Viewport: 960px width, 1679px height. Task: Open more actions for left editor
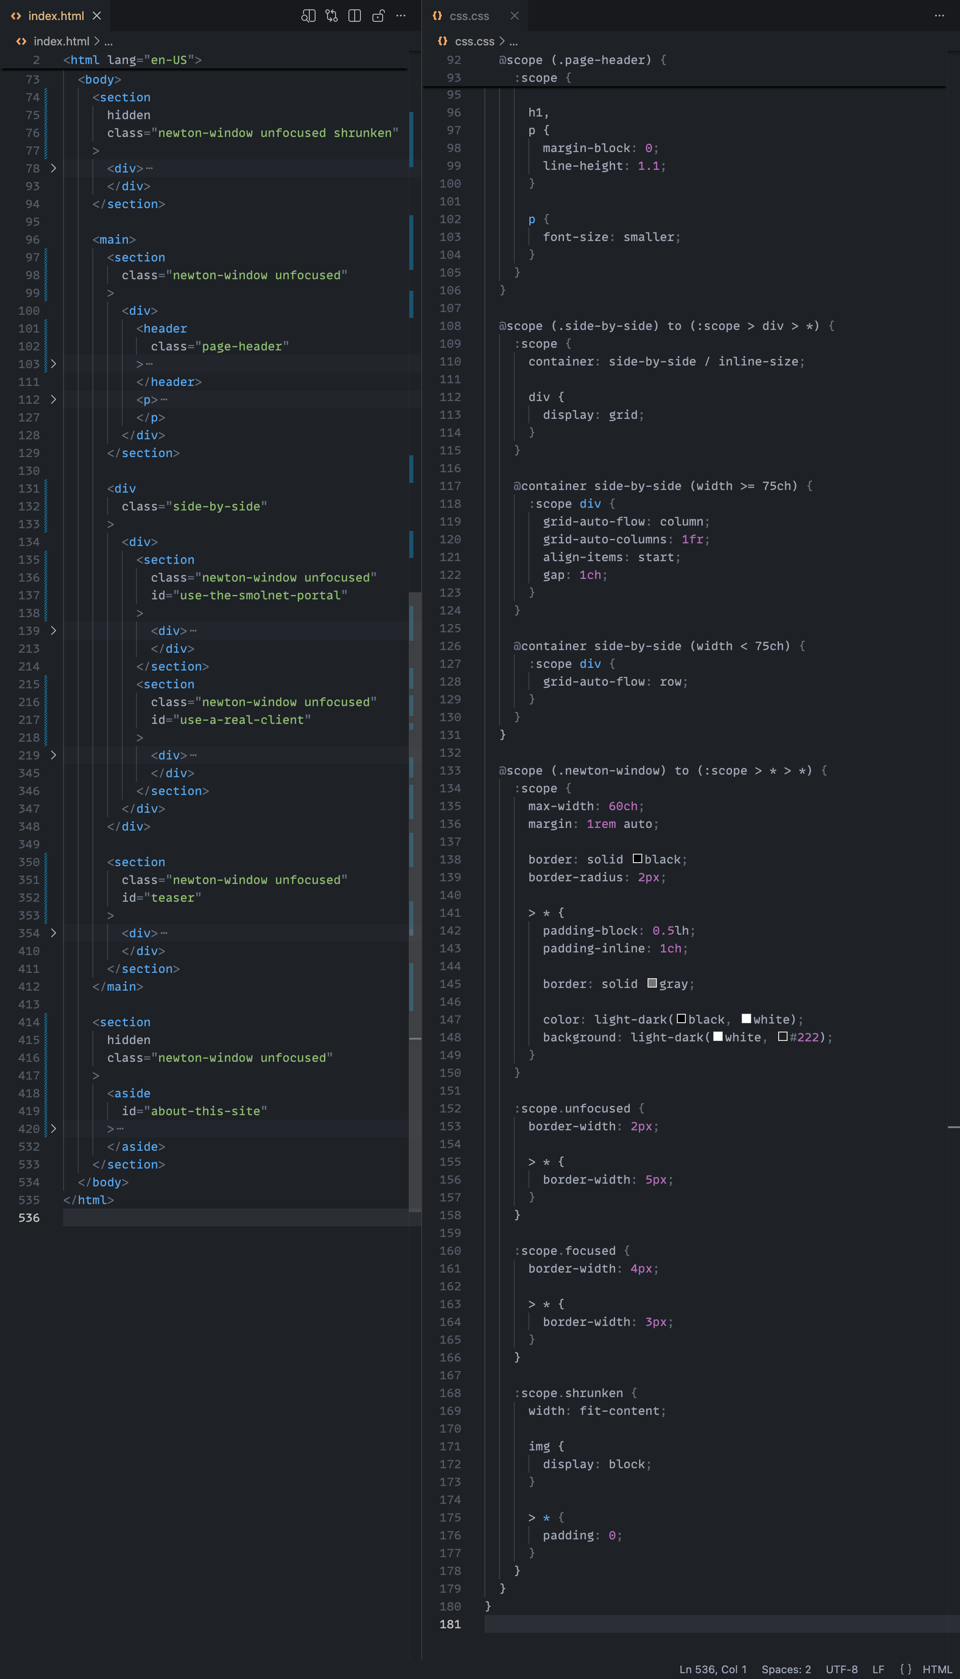click(x=401, y=16)
